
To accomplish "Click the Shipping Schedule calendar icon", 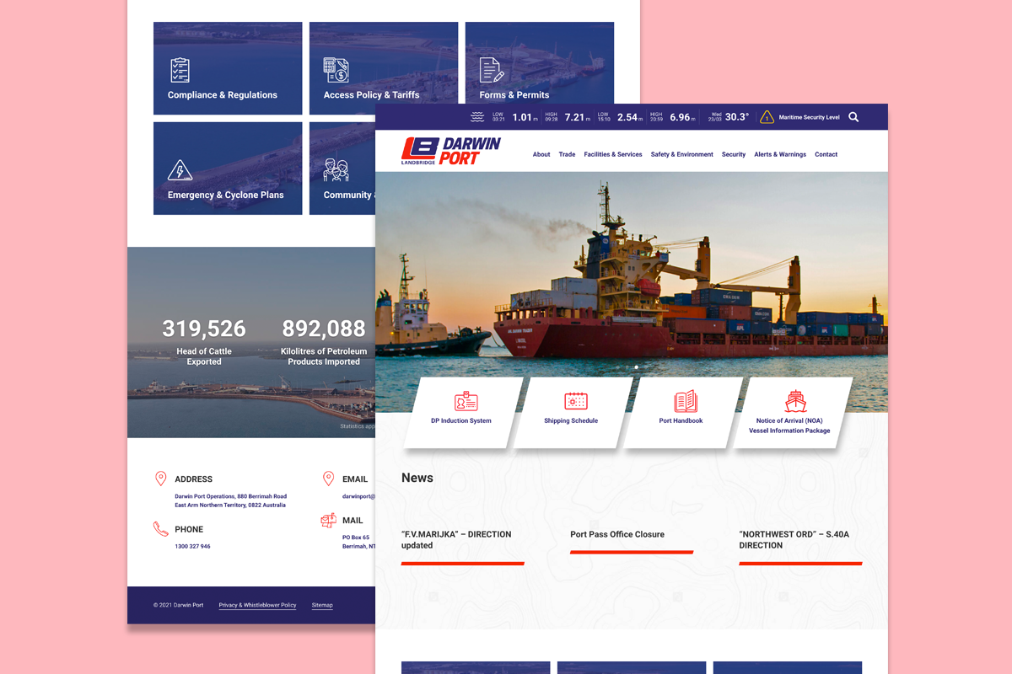I will (x=576, y=401).
